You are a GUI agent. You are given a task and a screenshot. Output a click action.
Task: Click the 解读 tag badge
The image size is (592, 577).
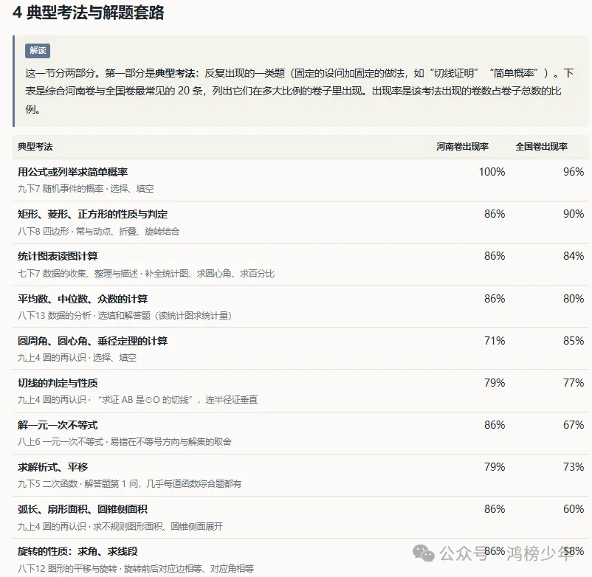38,51
